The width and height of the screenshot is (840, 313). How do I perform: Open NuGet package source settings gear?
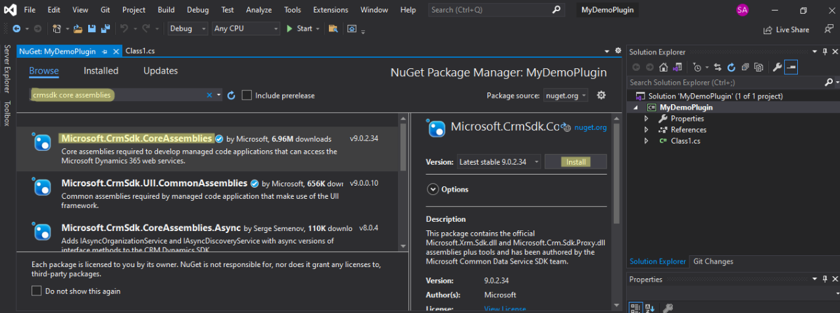[x=601, y=95]
